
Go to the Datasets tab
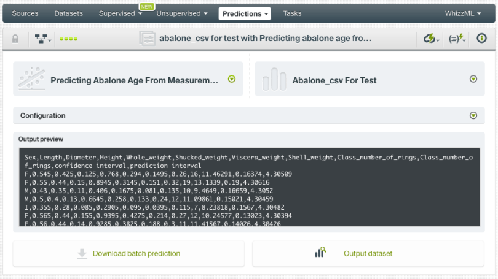tap(68, 13)
